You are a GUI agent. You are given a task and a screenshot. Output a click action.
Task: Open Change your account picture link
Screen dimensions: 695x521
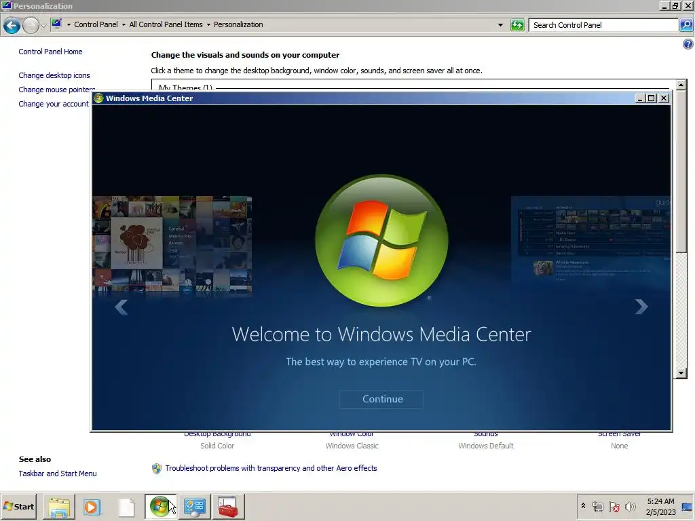pos(54,104)
